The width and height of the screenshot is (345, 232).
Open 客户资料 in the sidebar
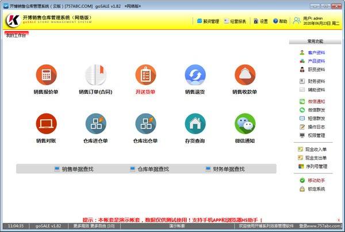(316, 52)
